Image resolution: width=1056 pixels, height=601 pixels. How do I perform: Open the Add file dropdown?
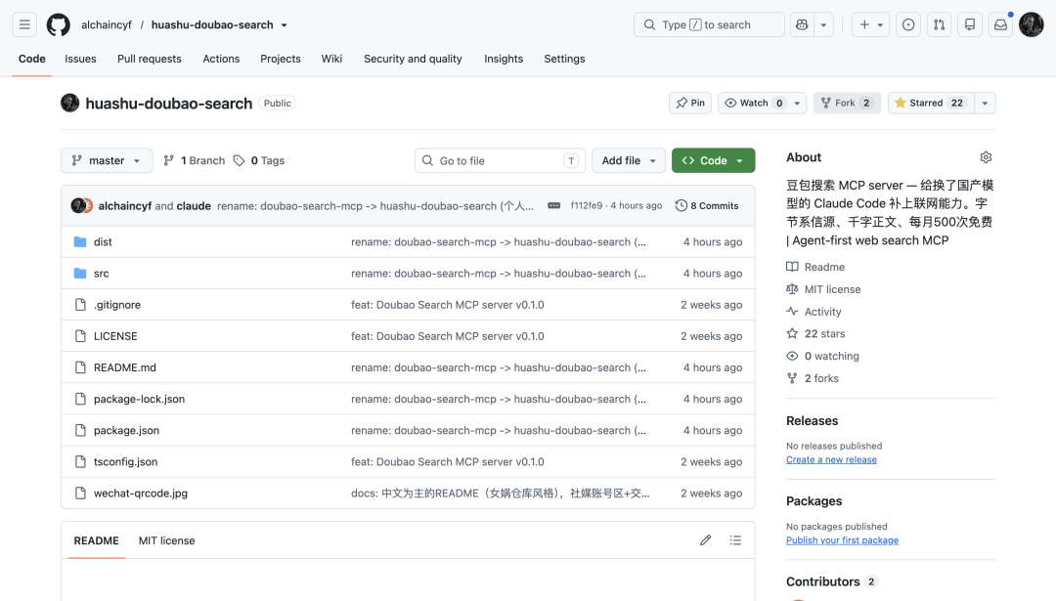tap(629, 161)
